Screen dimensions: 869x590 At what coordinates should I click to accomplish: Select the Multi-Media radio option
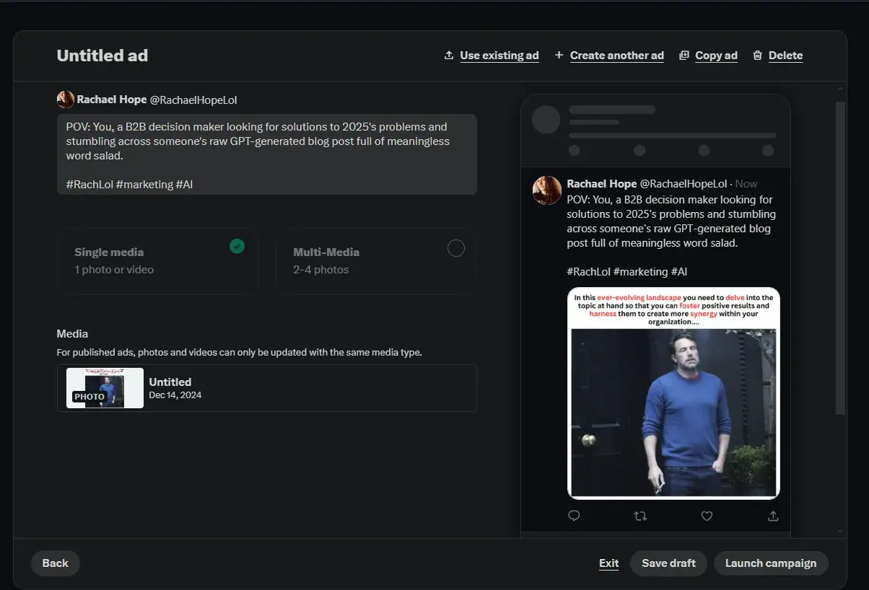(455, 249)
